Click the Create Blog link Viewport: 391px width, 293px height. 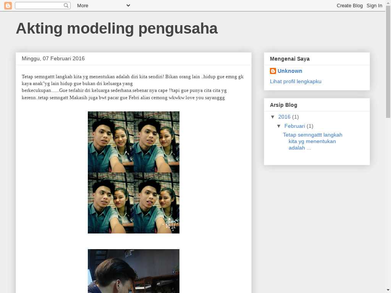point(350,5)
